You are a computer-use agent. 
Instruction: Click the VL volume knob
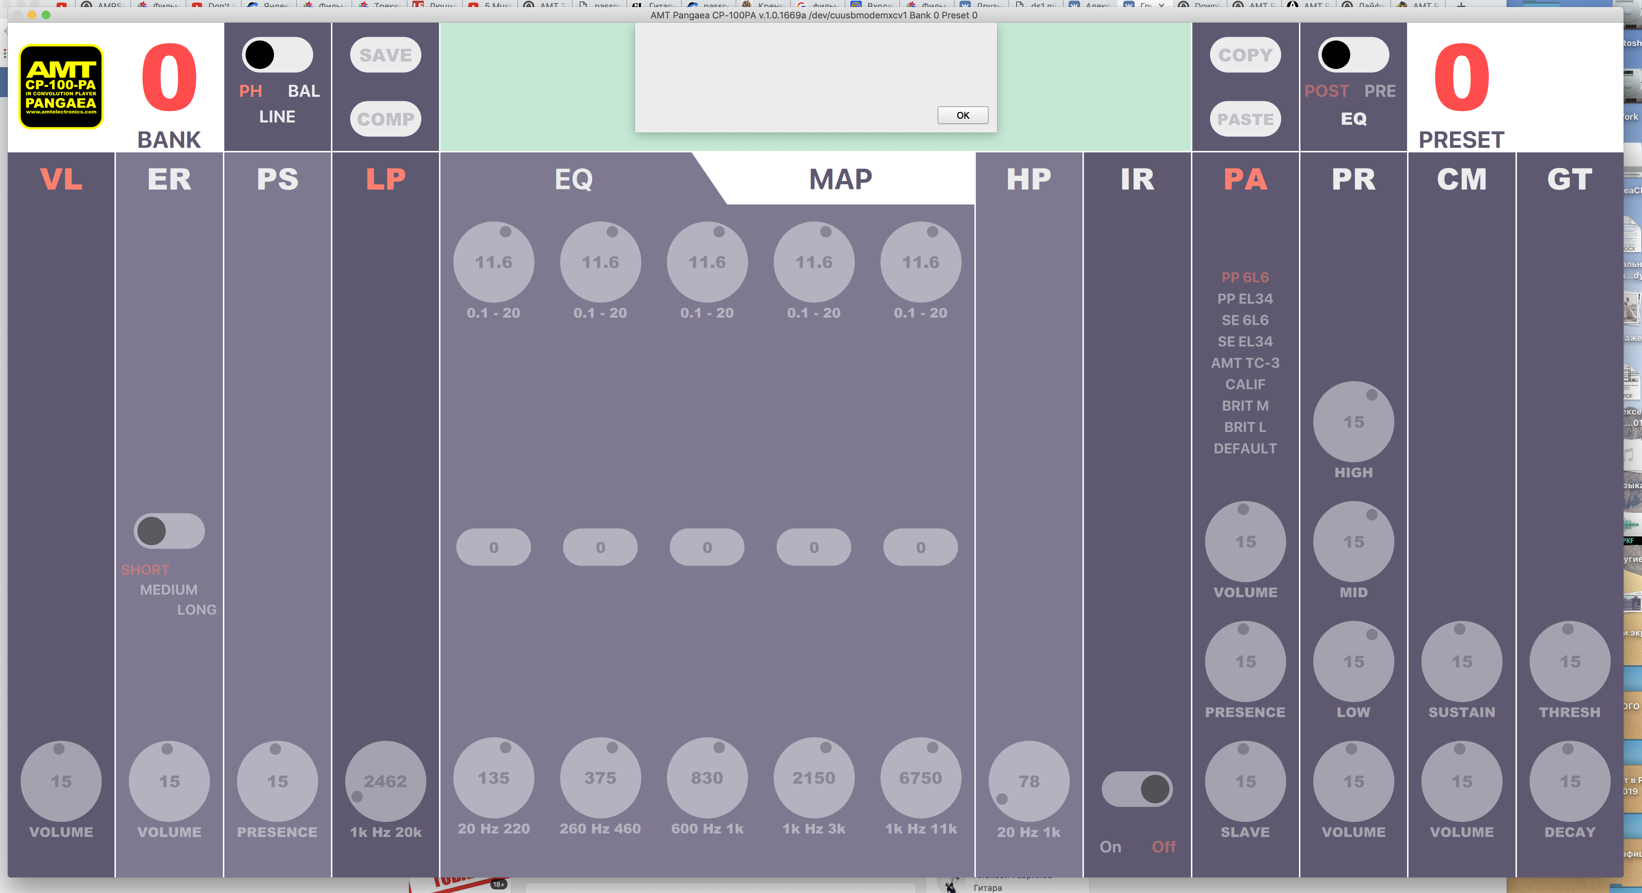click(x=61, y=781)
